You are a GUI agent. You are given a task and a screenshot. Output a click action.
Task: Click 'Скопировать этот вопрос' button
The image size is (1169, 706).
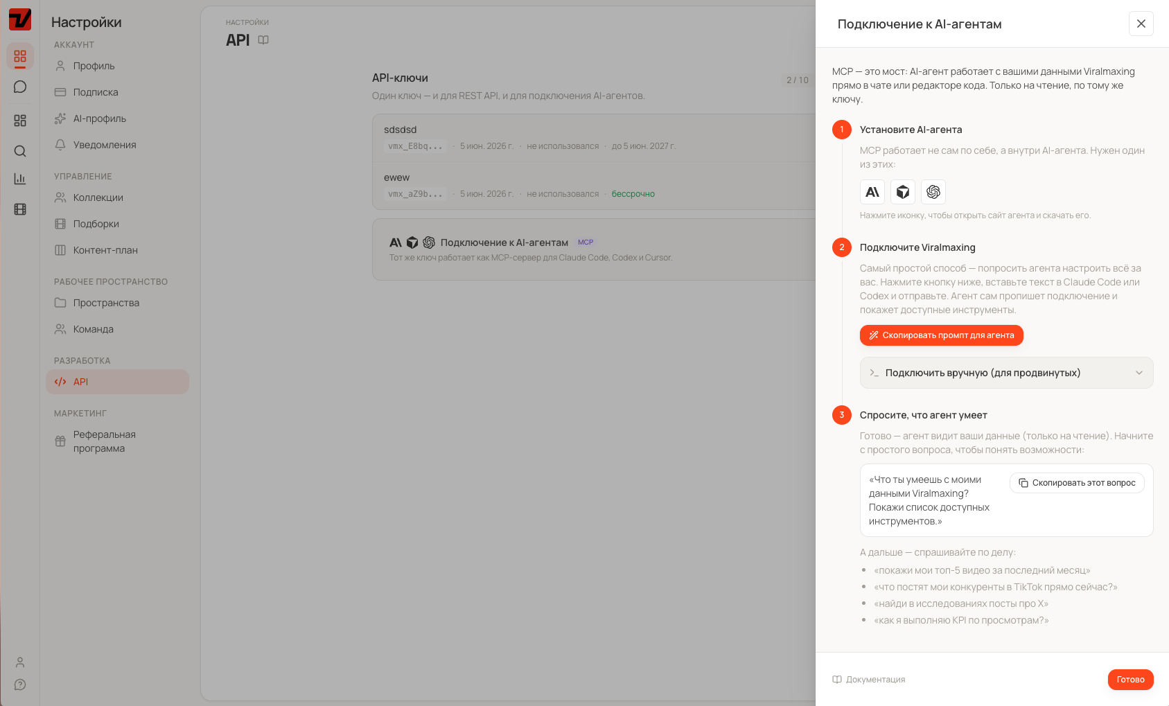(x=1078, y=483)
